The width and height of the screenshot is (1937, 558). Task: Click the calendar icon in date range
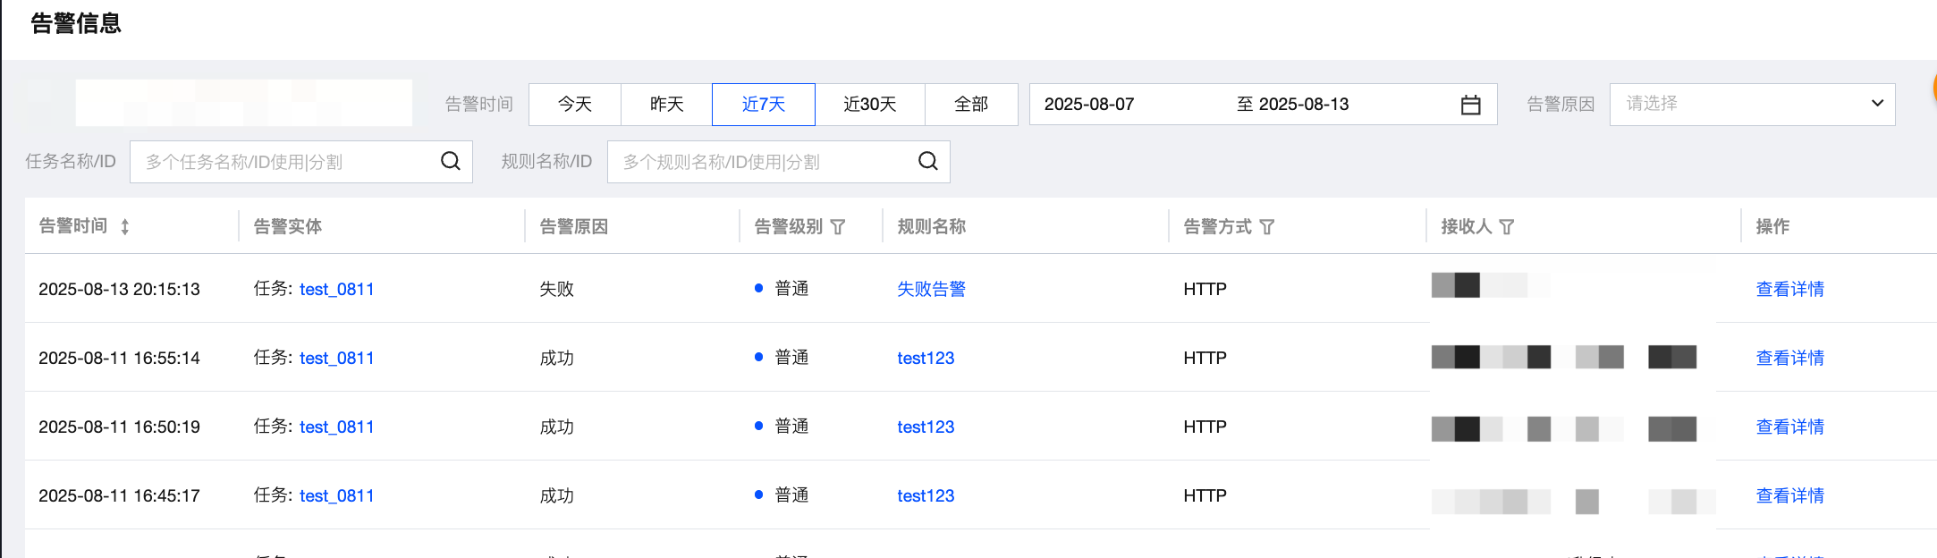coord(1470,106)
